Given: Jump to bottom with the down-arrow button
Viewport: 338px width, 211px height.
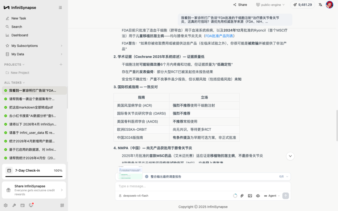Looking at the screenshot, I should click(290, 156).
